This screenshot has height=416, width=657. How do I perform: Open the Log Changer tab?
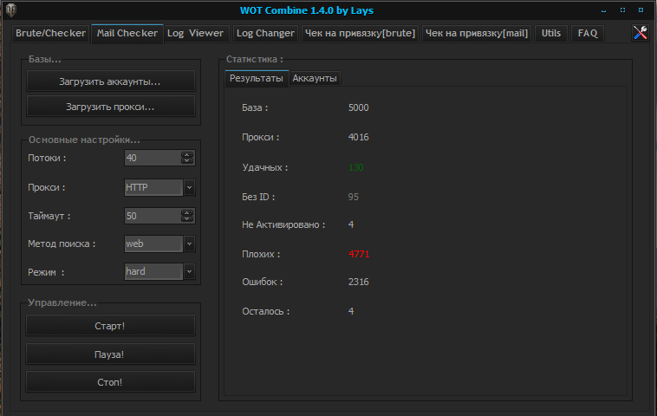tap(265, 33)
